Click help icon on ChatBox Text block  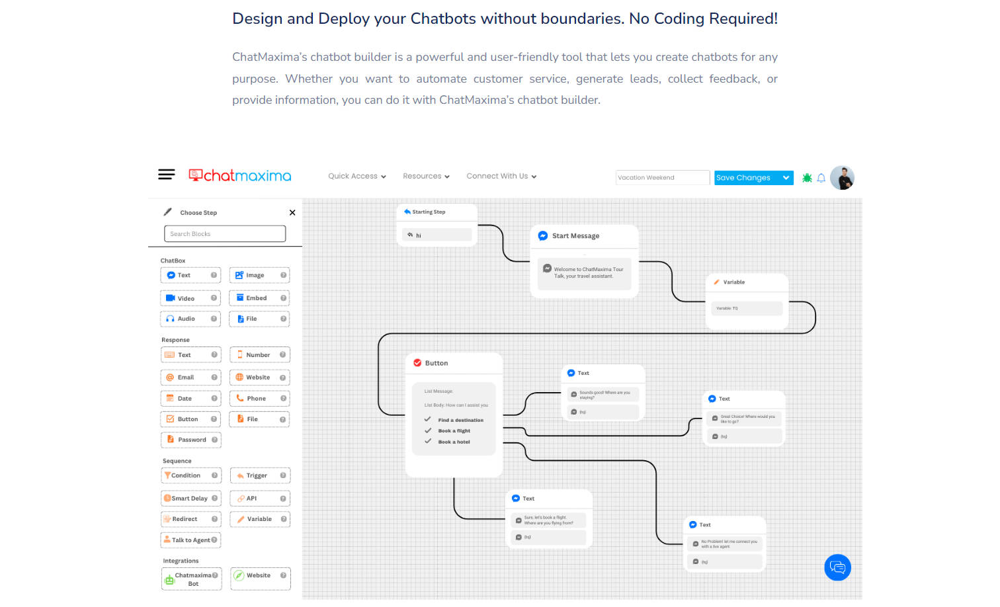pyautogui.click(x=214, y=275)
